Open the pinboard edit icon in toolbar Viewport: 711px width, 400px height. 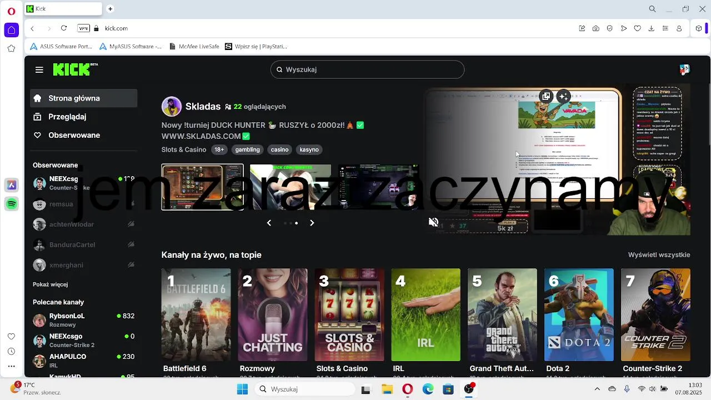point(582,28)
